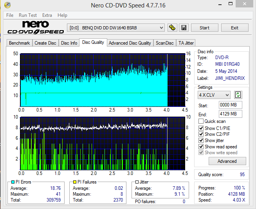Open the drive options icon button
The height and width of the screenshot is (209, 256).
click(x=172, y=28)
